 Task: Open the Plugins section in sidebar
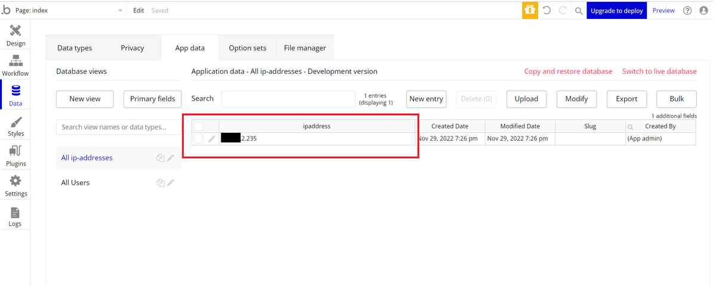click(16, 156)
